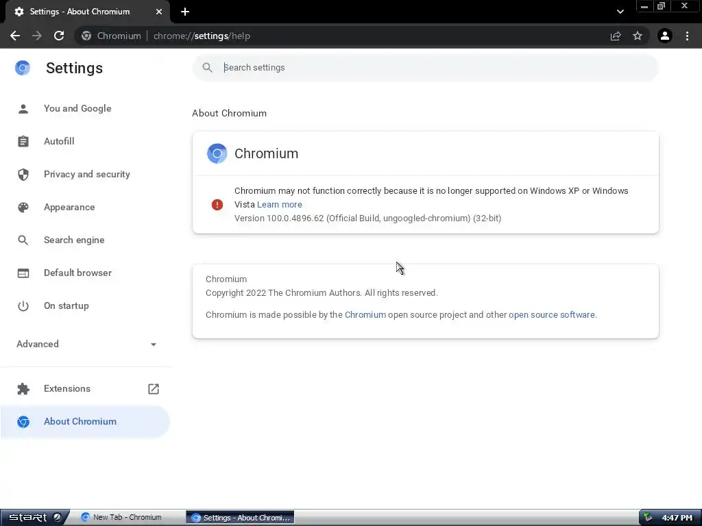Click the 4:47 PM clock
702x526 pixels.
click(x=677, y=518)
